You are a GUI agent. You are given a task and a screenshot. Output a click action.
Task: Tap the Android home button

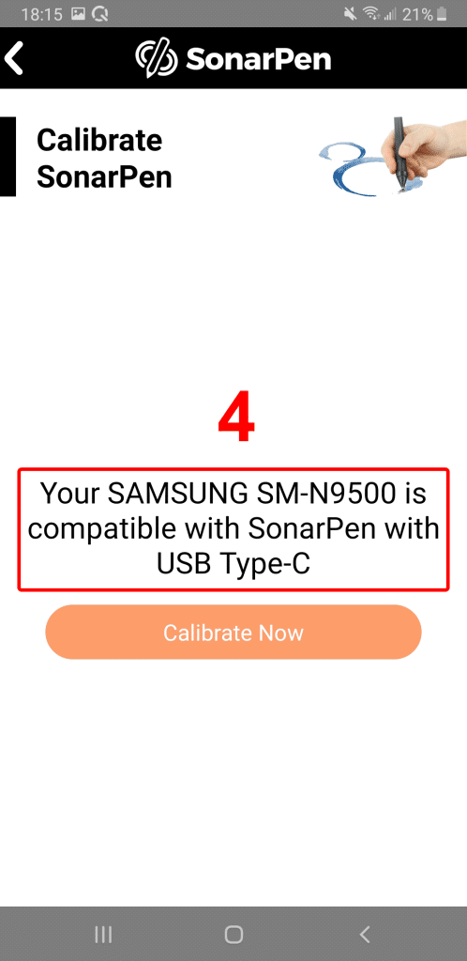coord(233,934)
